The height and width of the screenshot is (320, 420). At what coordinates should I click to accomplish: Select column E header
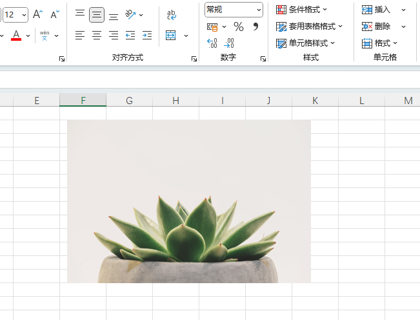36,100
